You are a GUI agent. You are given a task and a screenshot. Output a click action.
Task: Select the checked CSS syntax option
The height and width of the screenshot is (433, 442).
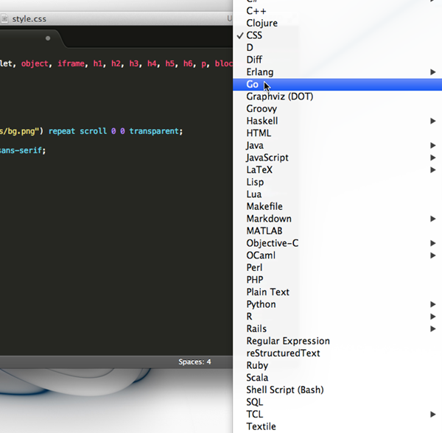coord(254,35)
